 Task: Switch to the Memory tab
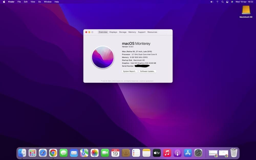point(132,32)
